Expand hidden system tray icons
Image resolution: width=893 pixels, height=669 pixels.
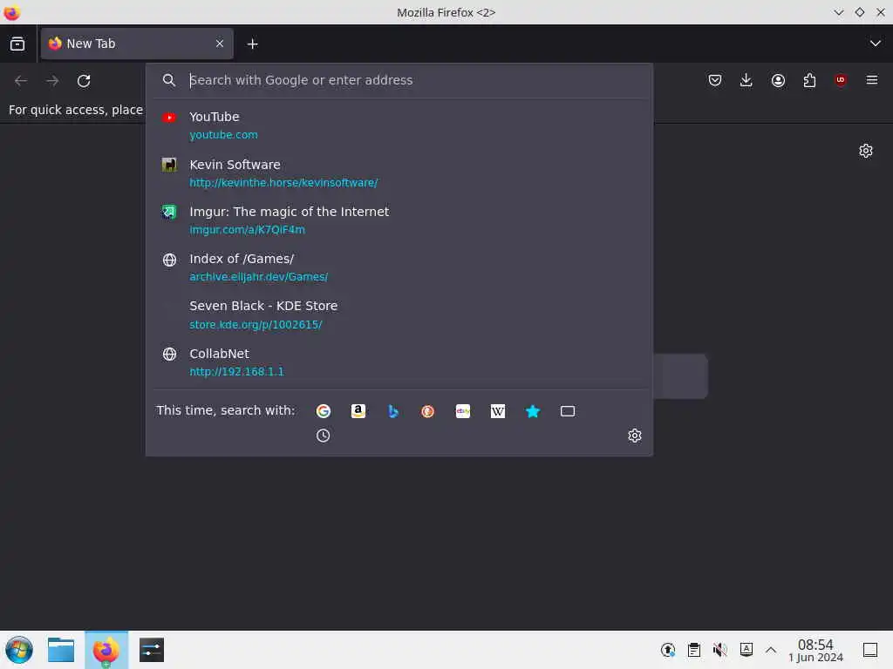tap(771, 650)
